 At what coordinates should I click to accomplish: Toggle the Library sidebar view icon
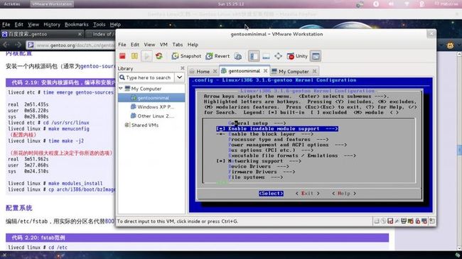coord(254,56)
